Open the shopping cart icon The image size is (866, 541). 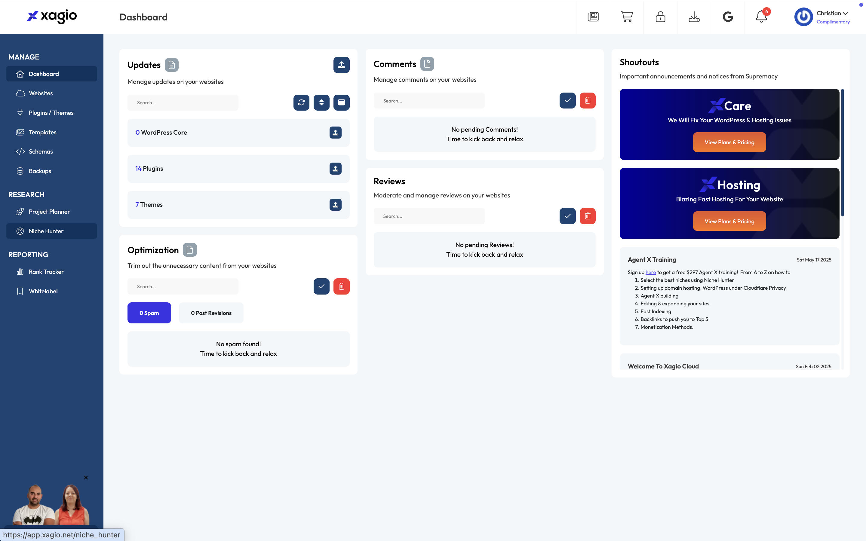click(627, 17)
